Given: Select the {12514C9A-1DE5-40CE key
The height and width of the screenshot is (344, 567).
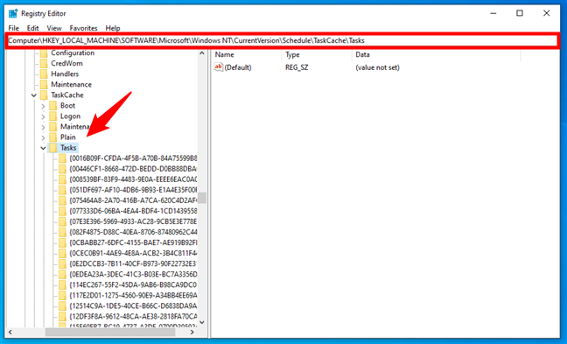Looking at the screenshot, I should click(133, 305).
